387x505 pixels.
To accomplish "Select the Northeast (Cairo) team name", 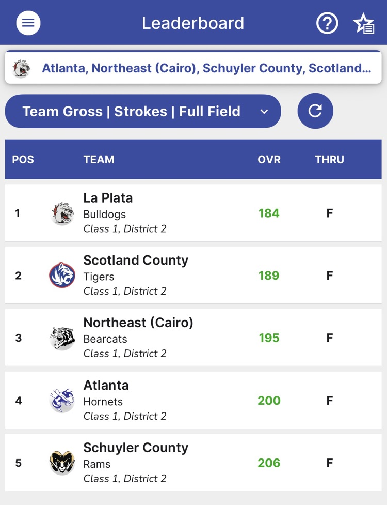I will click(138, 323).
